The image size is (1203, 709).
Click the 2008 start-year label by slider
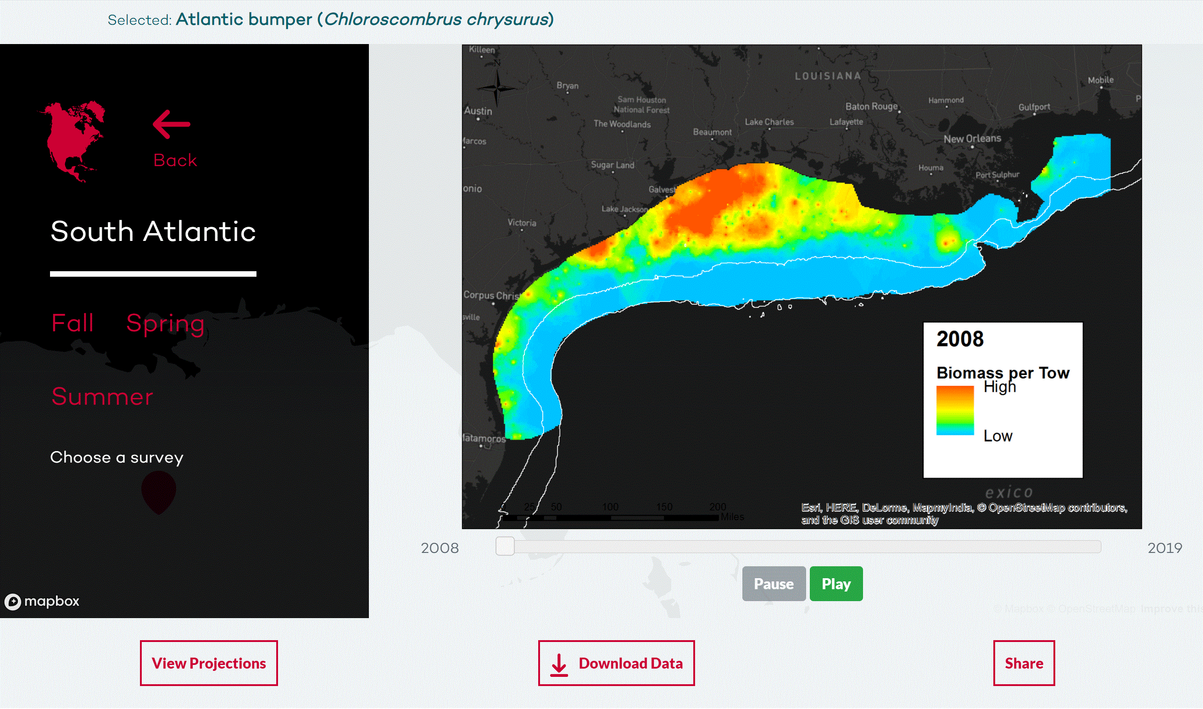point(440,548)
